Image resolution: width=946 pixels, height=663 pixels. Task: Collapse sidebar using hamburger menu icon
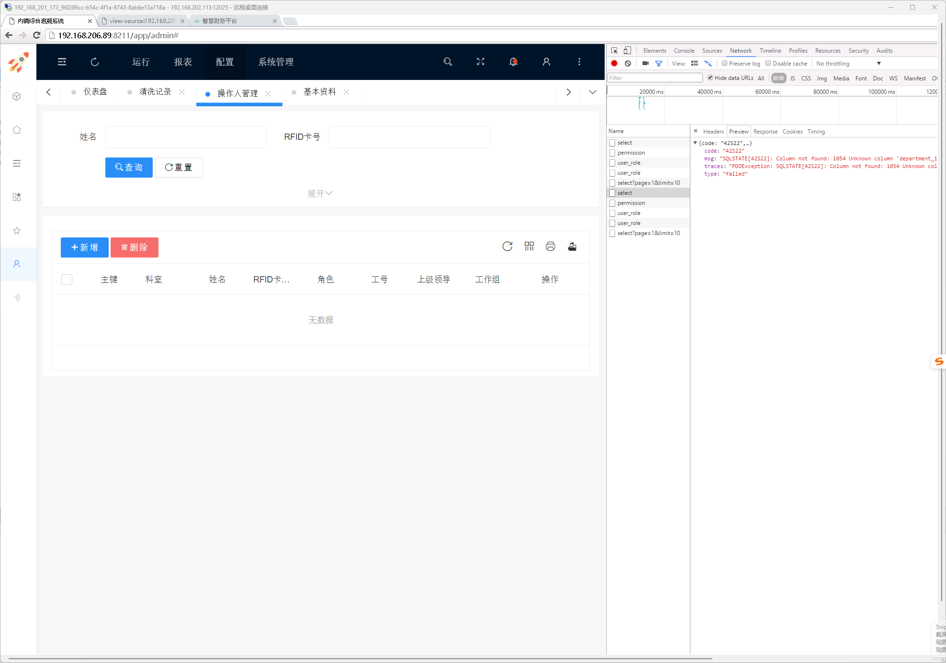[62, 62]
